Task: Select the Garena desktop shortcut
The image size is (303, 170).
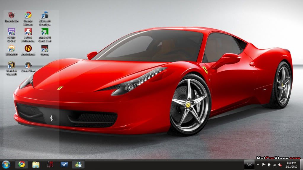Action: click(45, 50)
